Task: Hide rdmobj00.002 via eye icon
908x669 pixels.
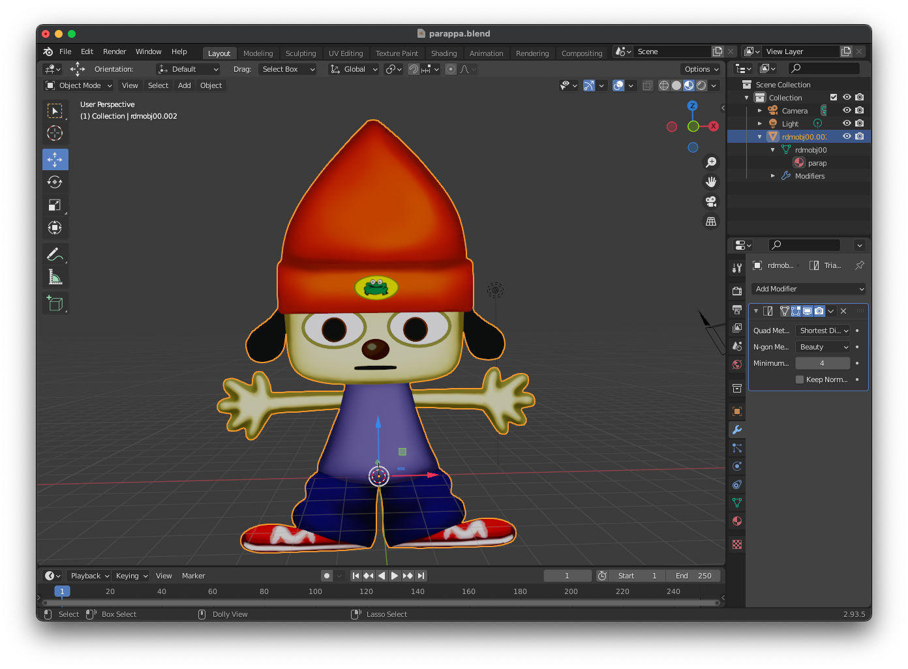Action: tap(847, 136)
